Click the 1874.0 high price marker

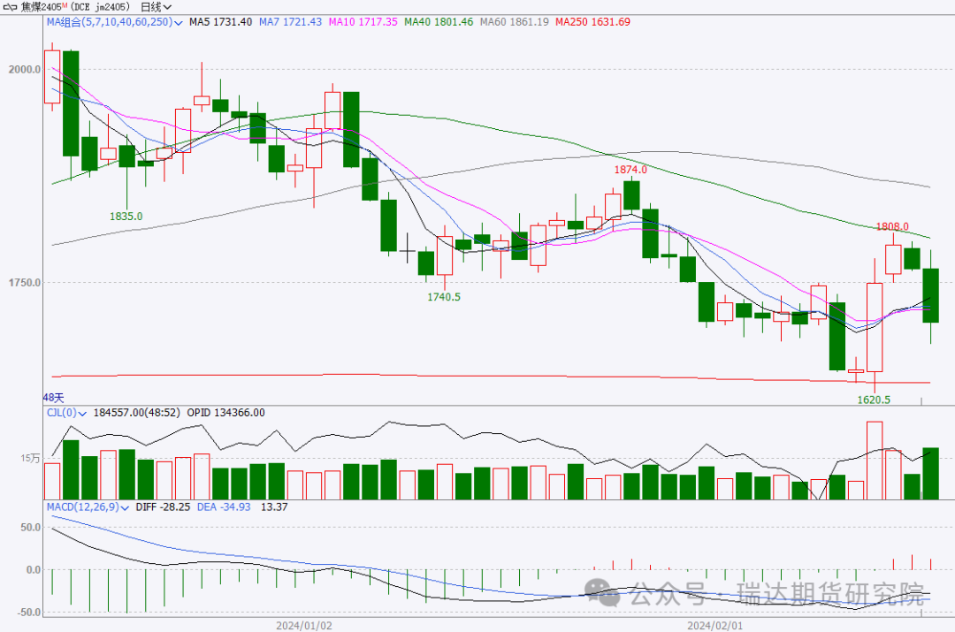631,169
